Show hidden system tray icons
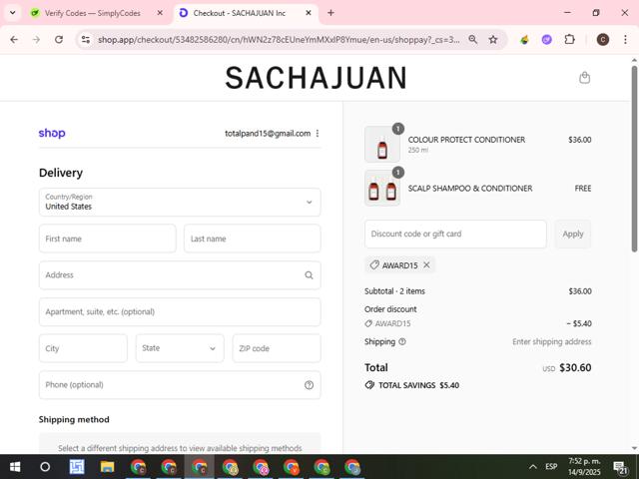This screenshot has width=639, height=479. (532, 467)
